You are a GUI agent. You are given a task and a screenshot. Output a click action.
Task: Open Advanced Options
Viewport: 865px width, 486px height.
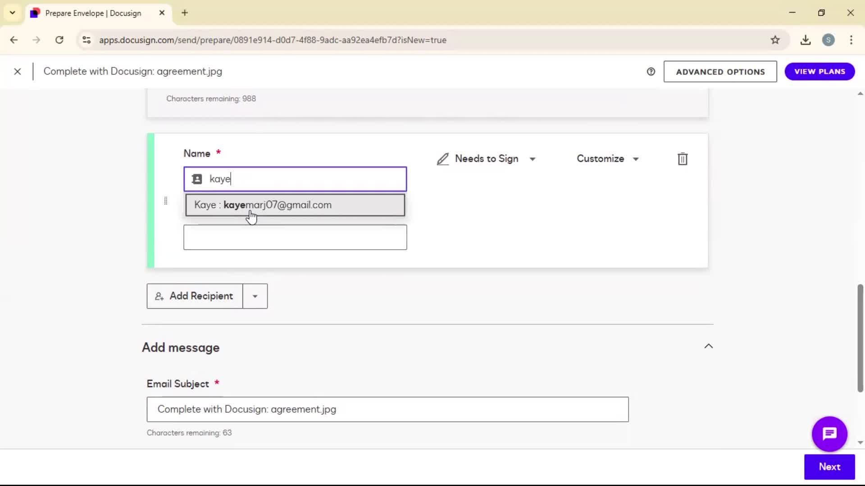pyautogui.click(x=720, y=72)
